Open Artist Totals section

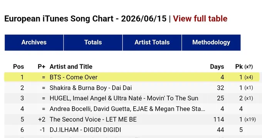tap(152, 43)
